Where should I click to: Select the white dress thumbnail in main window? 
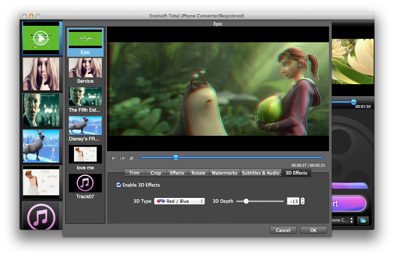point(41,182)
